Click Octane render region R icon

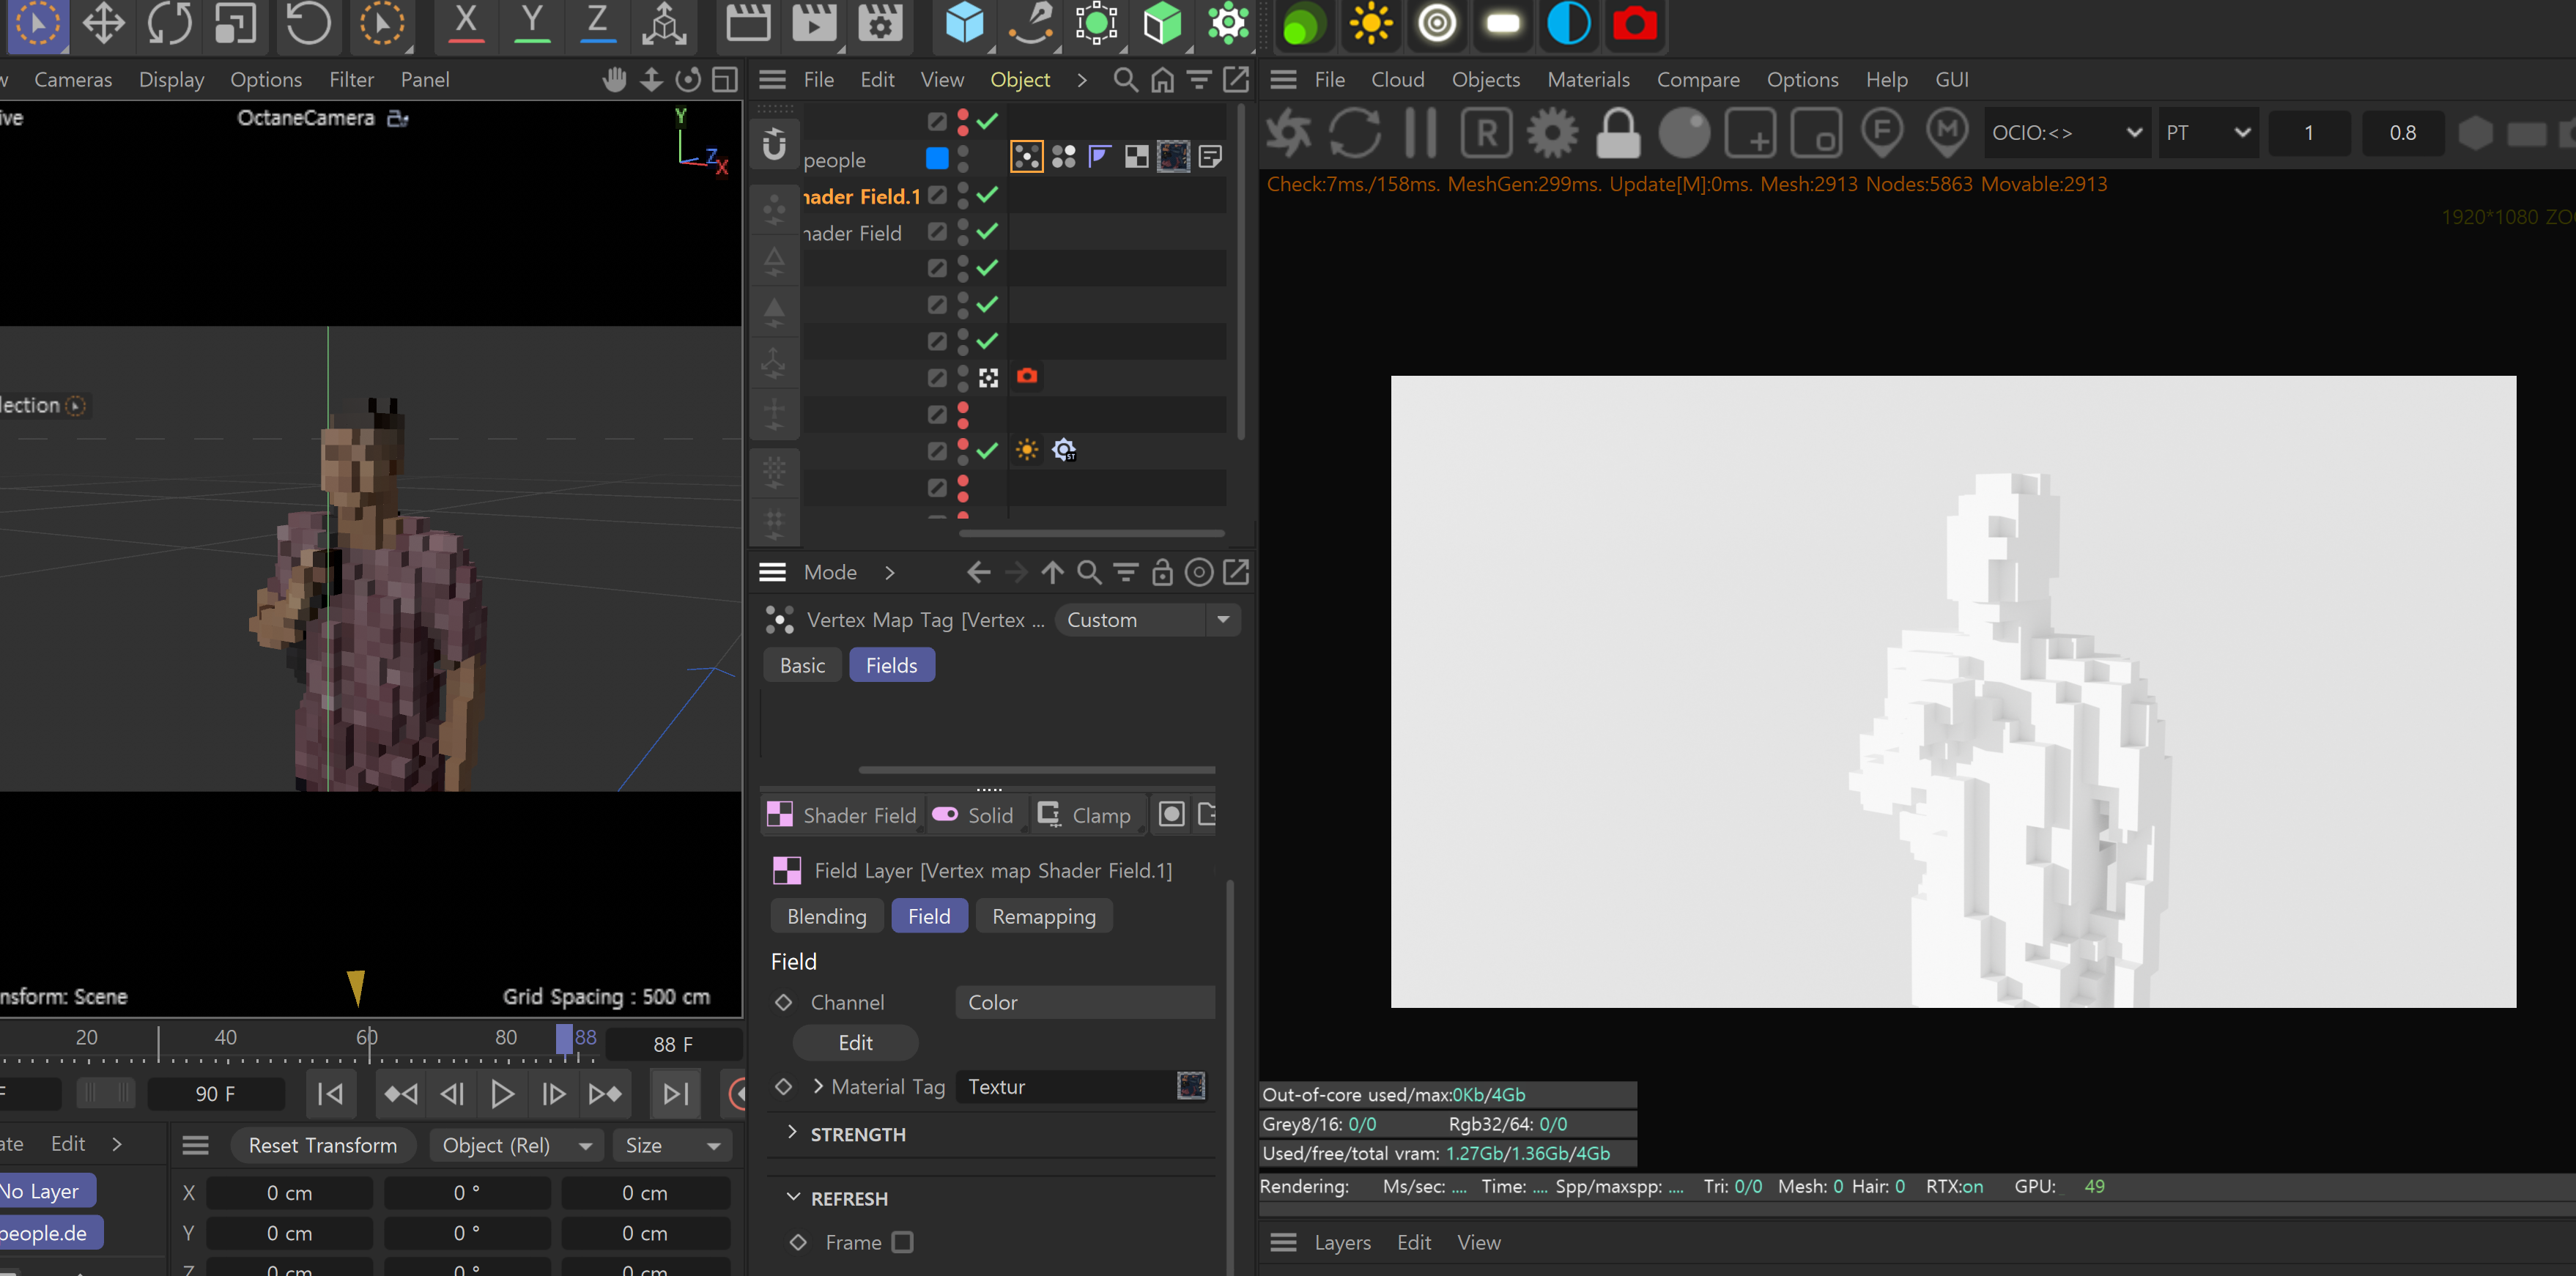pyautogui.click(x=1486, y=133)
